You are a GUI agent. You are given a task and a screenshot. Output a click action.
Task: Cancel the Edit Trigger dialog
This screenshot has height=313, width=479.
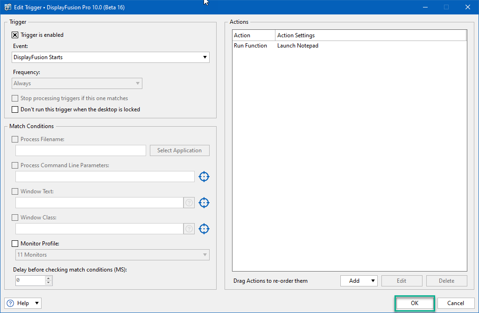coord(456,303)
